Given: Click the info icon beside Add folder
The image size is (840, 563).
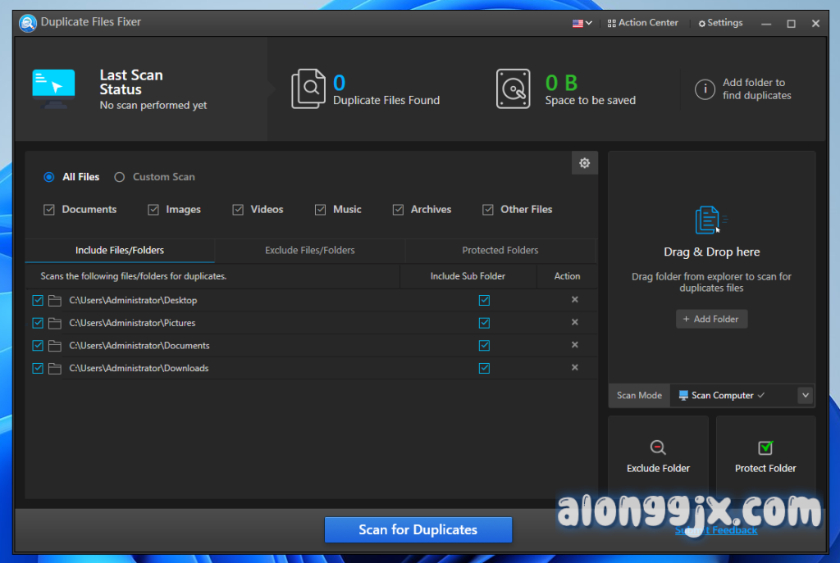Looking at the screenshot, I should click(705, 89).
